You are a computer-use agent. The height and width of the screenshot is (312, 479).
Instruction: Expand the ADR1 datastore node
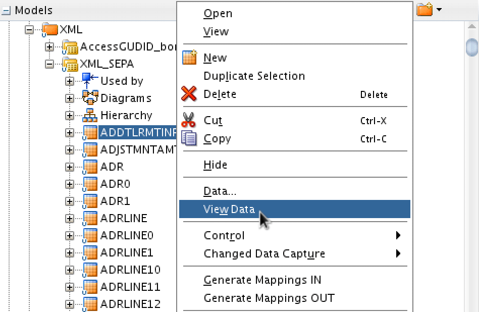click(70, 201)
